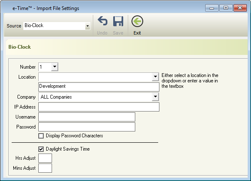Screen dimensions: 251x181
Task: Click the Undo arrow icon
Action: pos(102,21)
